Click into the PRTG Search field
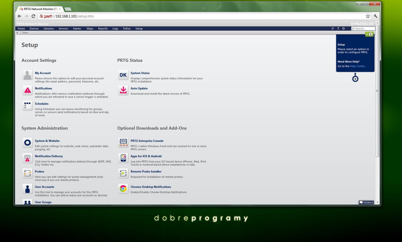Viewport: 402px width, 242px height. pos(363,28)
